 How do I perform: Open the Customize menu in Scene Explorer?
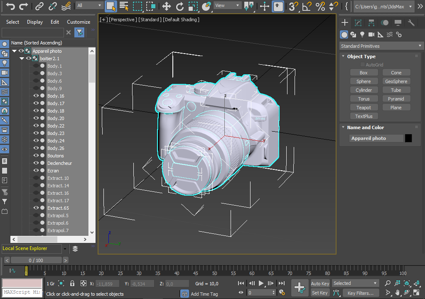pyautogui.click(x=79, y=22)
